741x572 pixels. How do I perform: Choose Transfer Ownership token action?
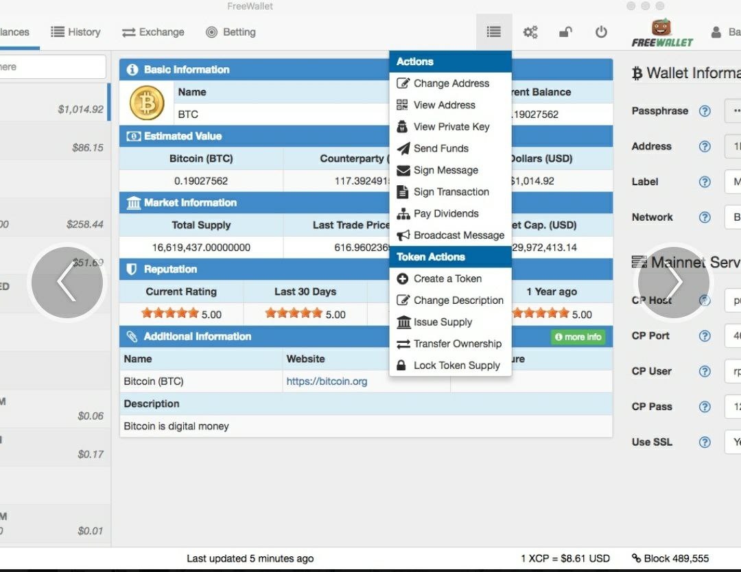450,344
